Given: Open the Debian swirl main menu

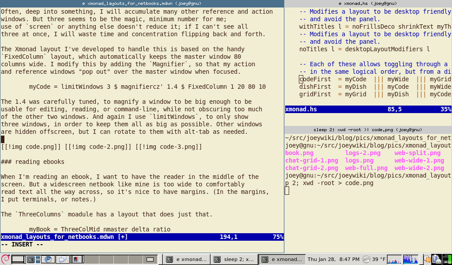Looking at the screenshot, I should pyautogui.click(x=5, y=259).
